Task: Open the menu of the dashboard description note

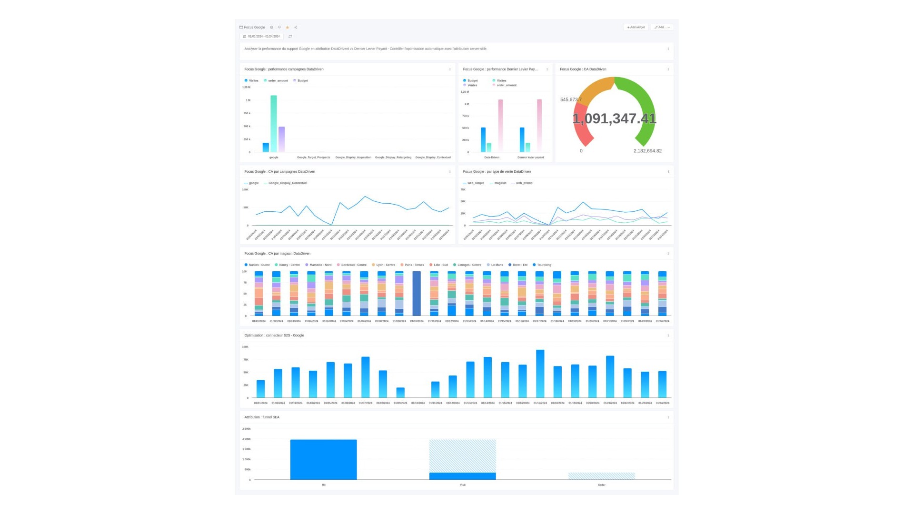Action: 668,49
